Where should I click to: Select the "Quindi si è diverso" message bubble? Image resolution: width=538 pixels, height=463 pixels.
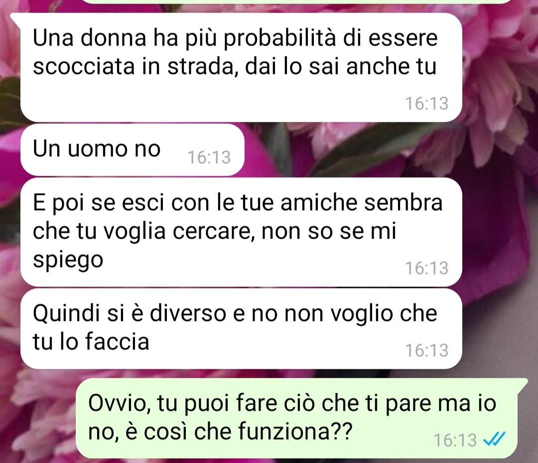click(x=241, y=329)
